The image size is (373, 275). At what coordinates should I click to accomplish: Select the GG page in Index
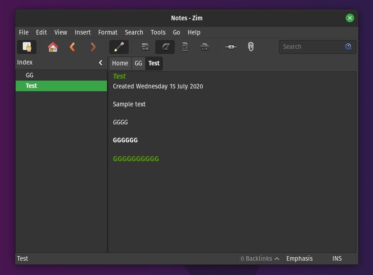[61, 75]
